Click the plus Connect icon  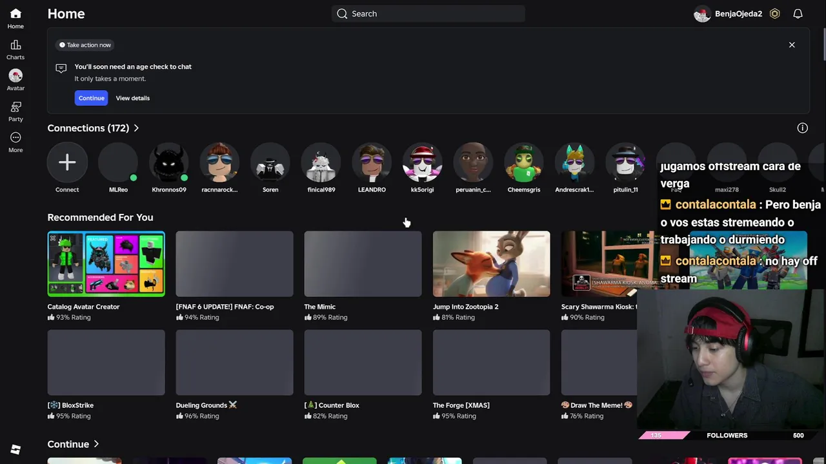point(67,162)
